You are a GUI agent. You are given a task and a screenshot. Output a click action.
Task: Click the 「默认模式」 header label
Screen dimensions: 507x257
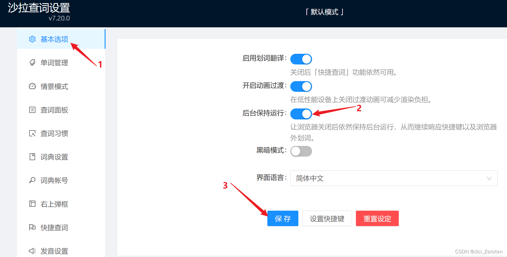pyautogui.click(x=325, y=12)
